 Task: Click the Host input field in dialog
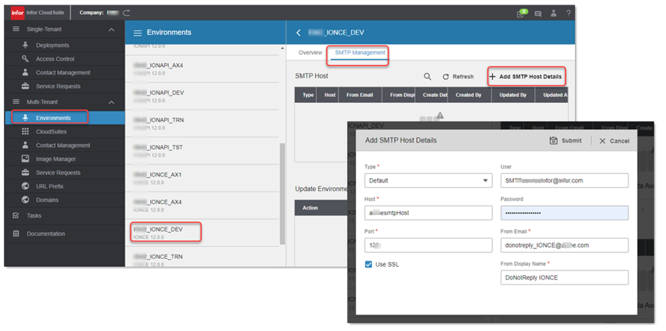coord(428,213)
